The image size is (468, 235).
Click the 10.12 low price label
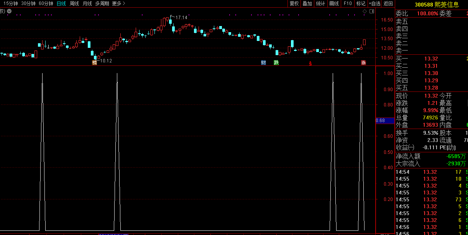point(106,61)
